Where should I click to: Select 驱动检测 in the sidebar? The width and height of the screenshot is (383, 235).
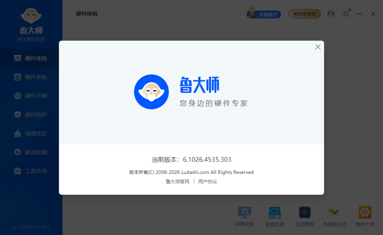click(x=31, y=152)
